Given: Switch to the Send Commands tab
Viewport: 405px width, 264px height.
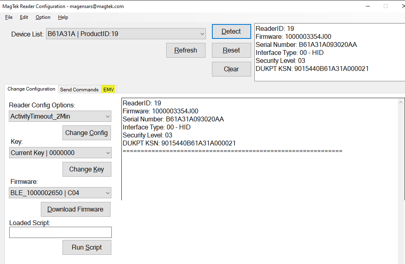Looking at the screenshot, I should (x=79, y=89).
